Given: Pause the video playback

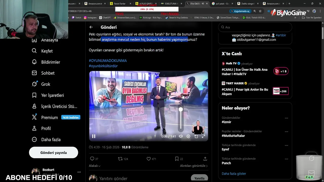Looking at the screenshot, I should [94, 136].
